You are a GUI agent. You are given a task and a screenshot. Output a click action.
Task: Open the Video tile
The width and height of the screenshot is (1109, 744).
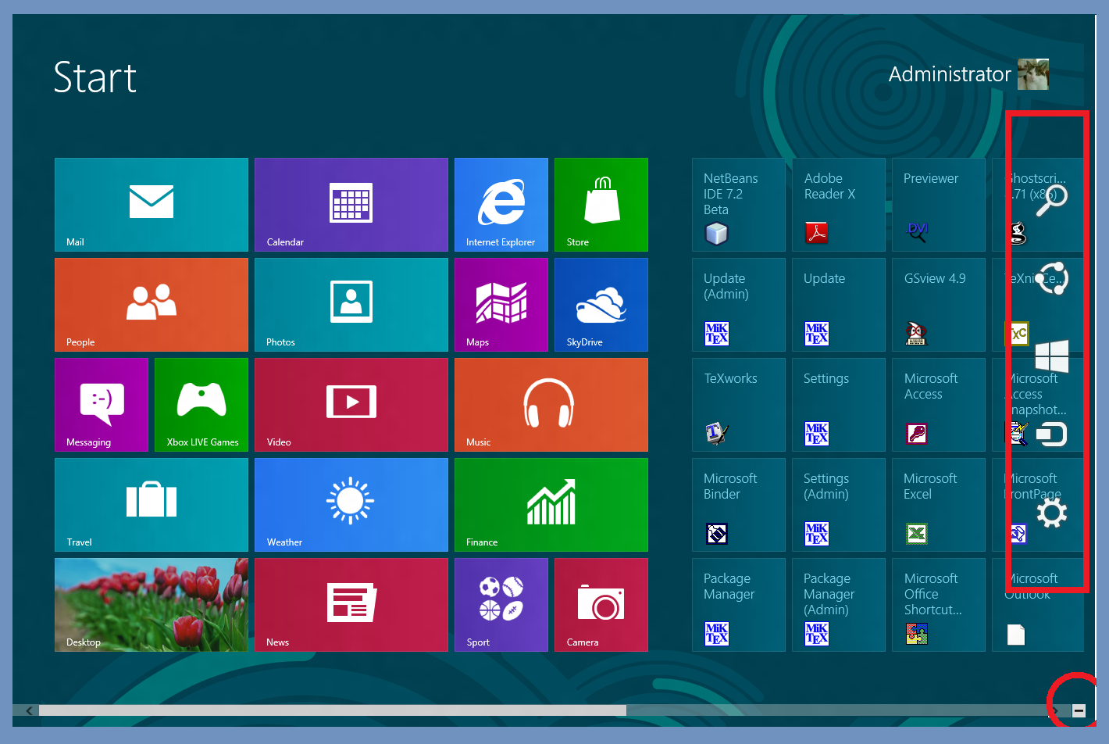click(351, 405)
